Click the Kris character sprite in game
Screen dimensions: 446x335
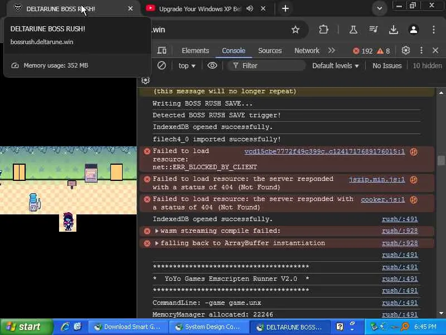pos(68,222)
